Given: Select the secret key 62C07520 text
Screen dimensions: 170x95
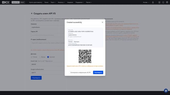Looking at the screenshot, I should coord(80,45).
